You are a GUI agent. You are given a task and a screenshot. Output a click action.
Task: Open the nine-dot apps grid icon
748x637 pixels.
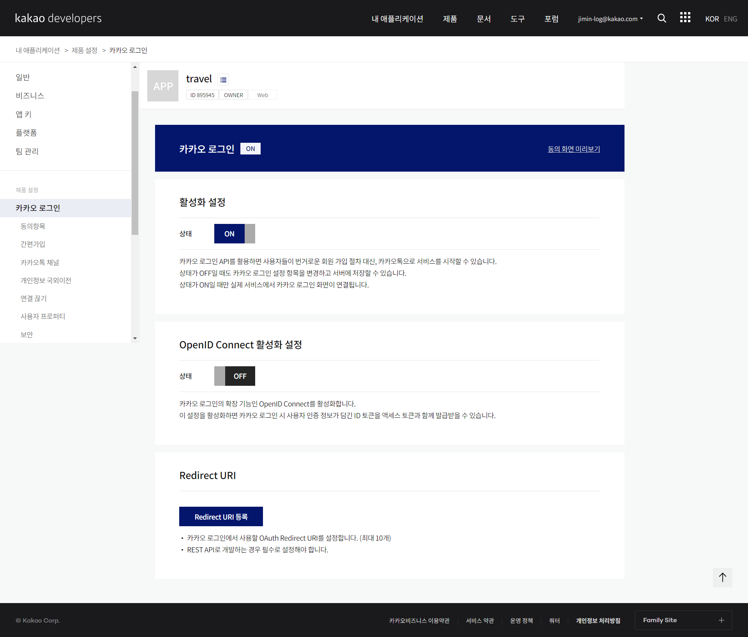point(685,18)
